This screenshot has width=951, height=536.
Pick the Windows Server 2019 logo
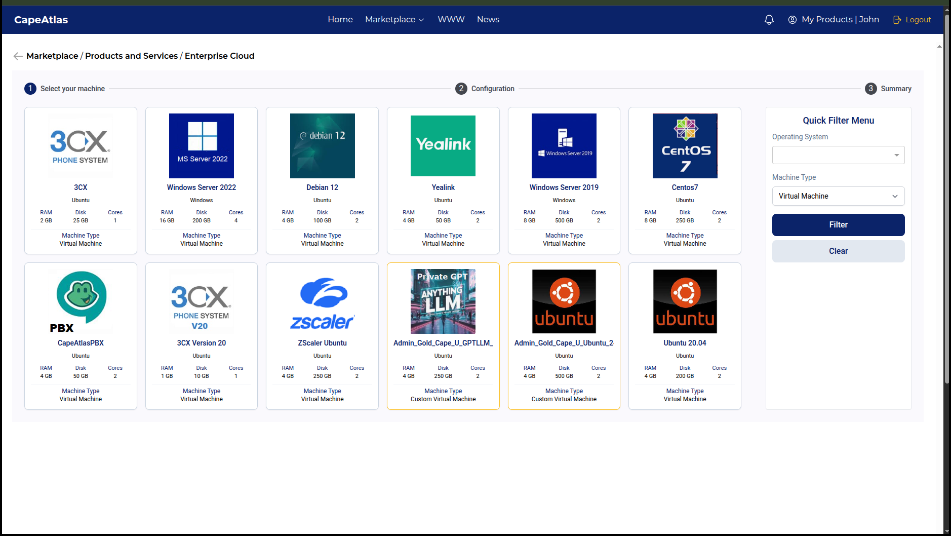[x=564, y=146]
